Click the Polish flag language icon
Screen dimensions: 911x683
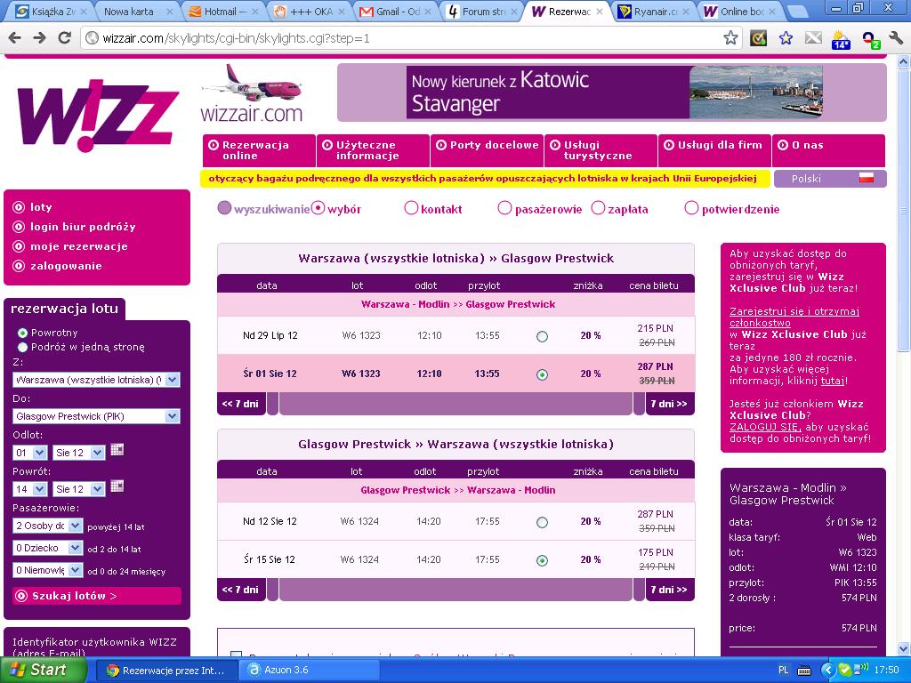pyautogui.click(x=867, y=178)
